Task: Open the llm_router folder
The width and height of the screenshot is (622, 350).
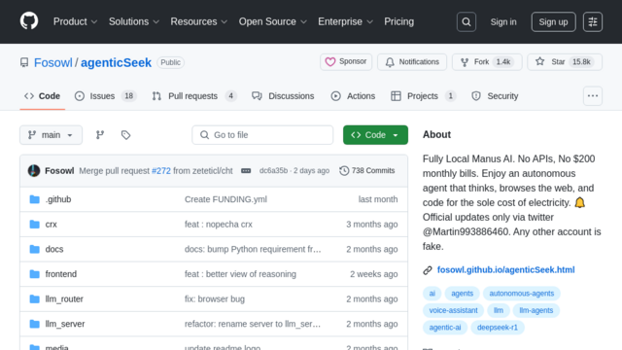Action: point(64,299)
